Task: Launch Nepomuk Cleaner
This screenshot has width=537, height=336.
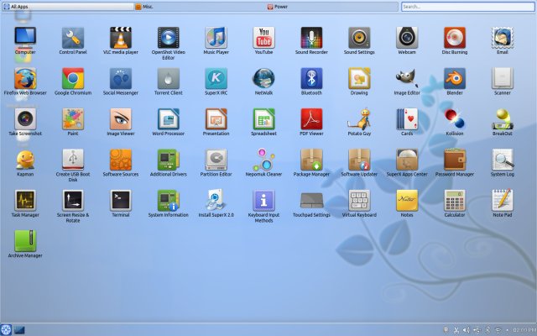Action: pos(263,160)
